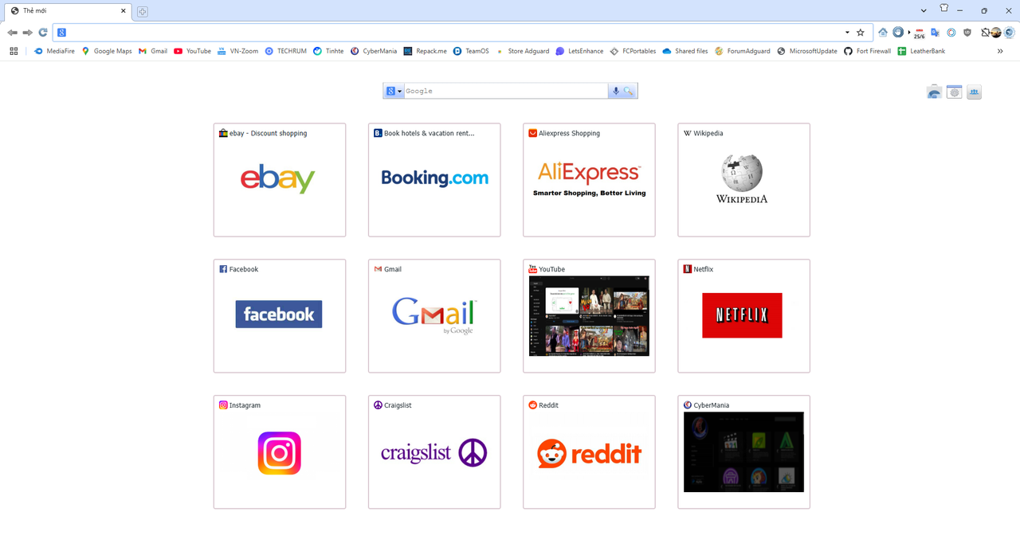The width and height of the screenshot is (1020, 547).
Task: Click the browser forward arrow
Action: point(27,33)
